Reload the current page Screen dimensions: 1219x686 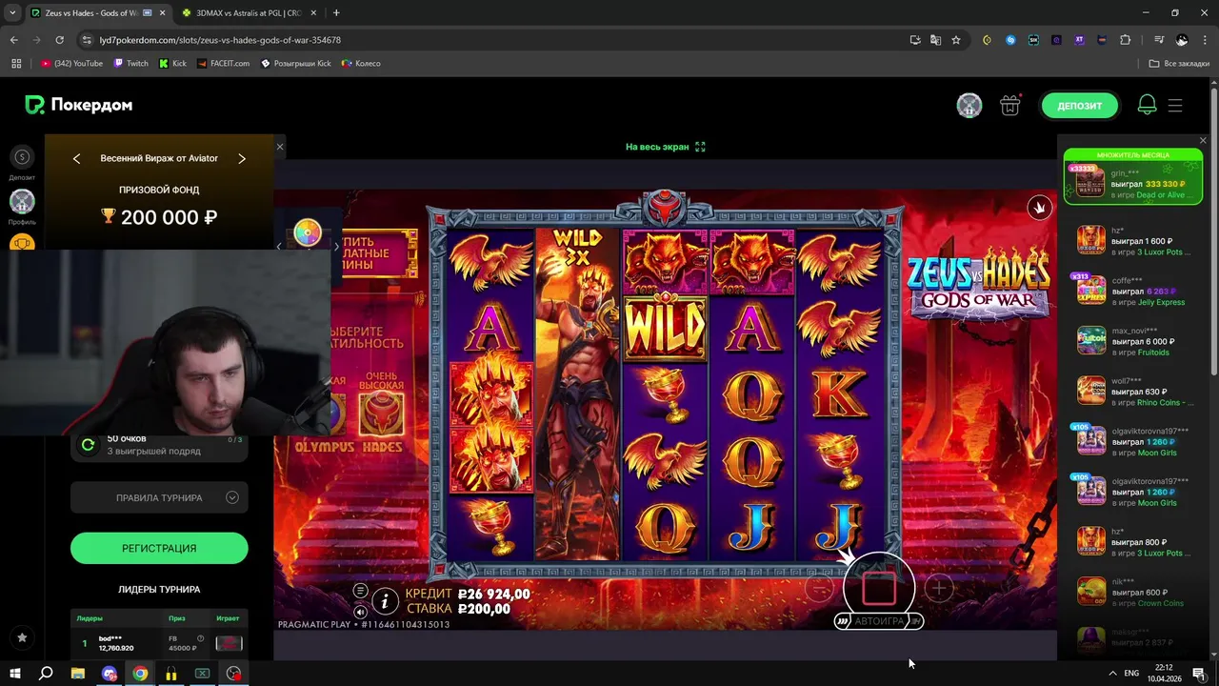[x=59, y=40]
